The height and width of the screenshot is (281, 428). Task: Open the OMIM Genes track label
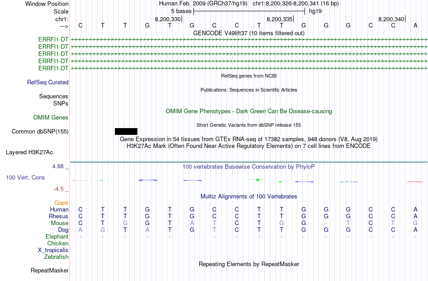coord(51,118)
